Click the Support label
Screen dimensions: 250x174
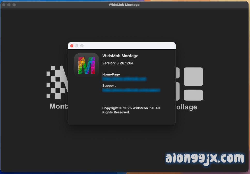(109, 86)
